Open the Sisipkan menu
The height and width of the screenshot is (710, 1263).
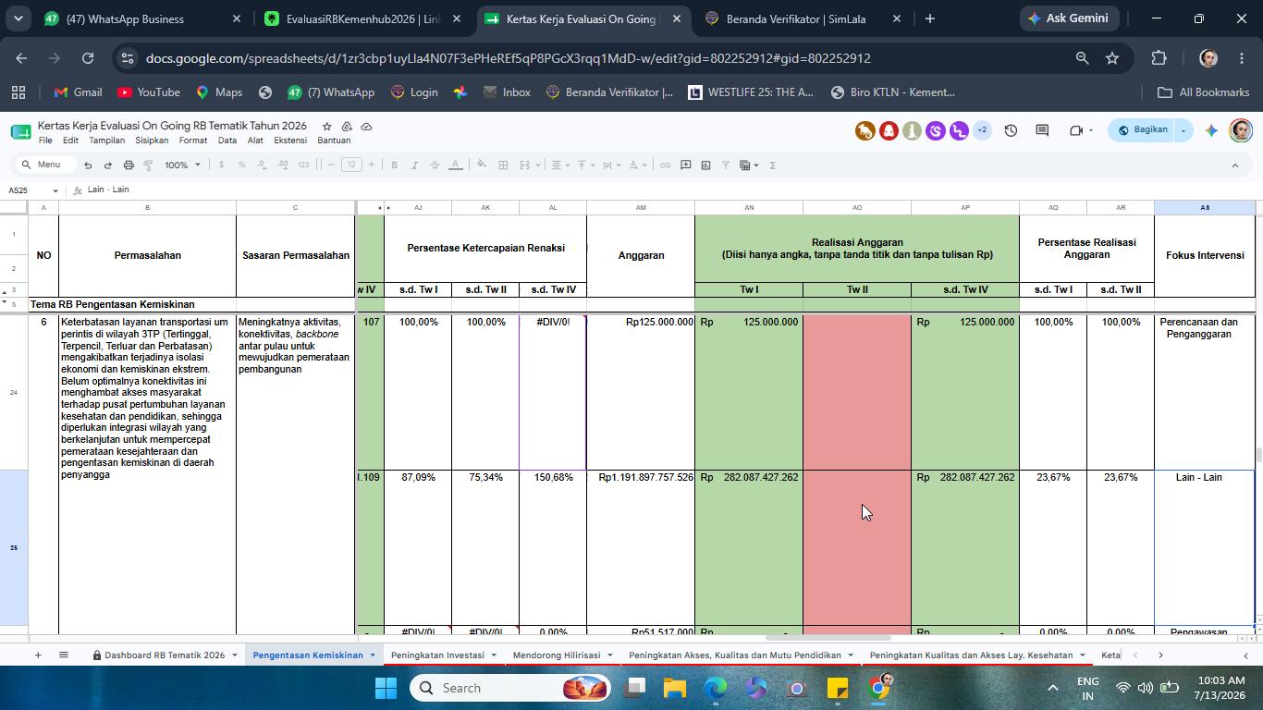pos(152,141)
